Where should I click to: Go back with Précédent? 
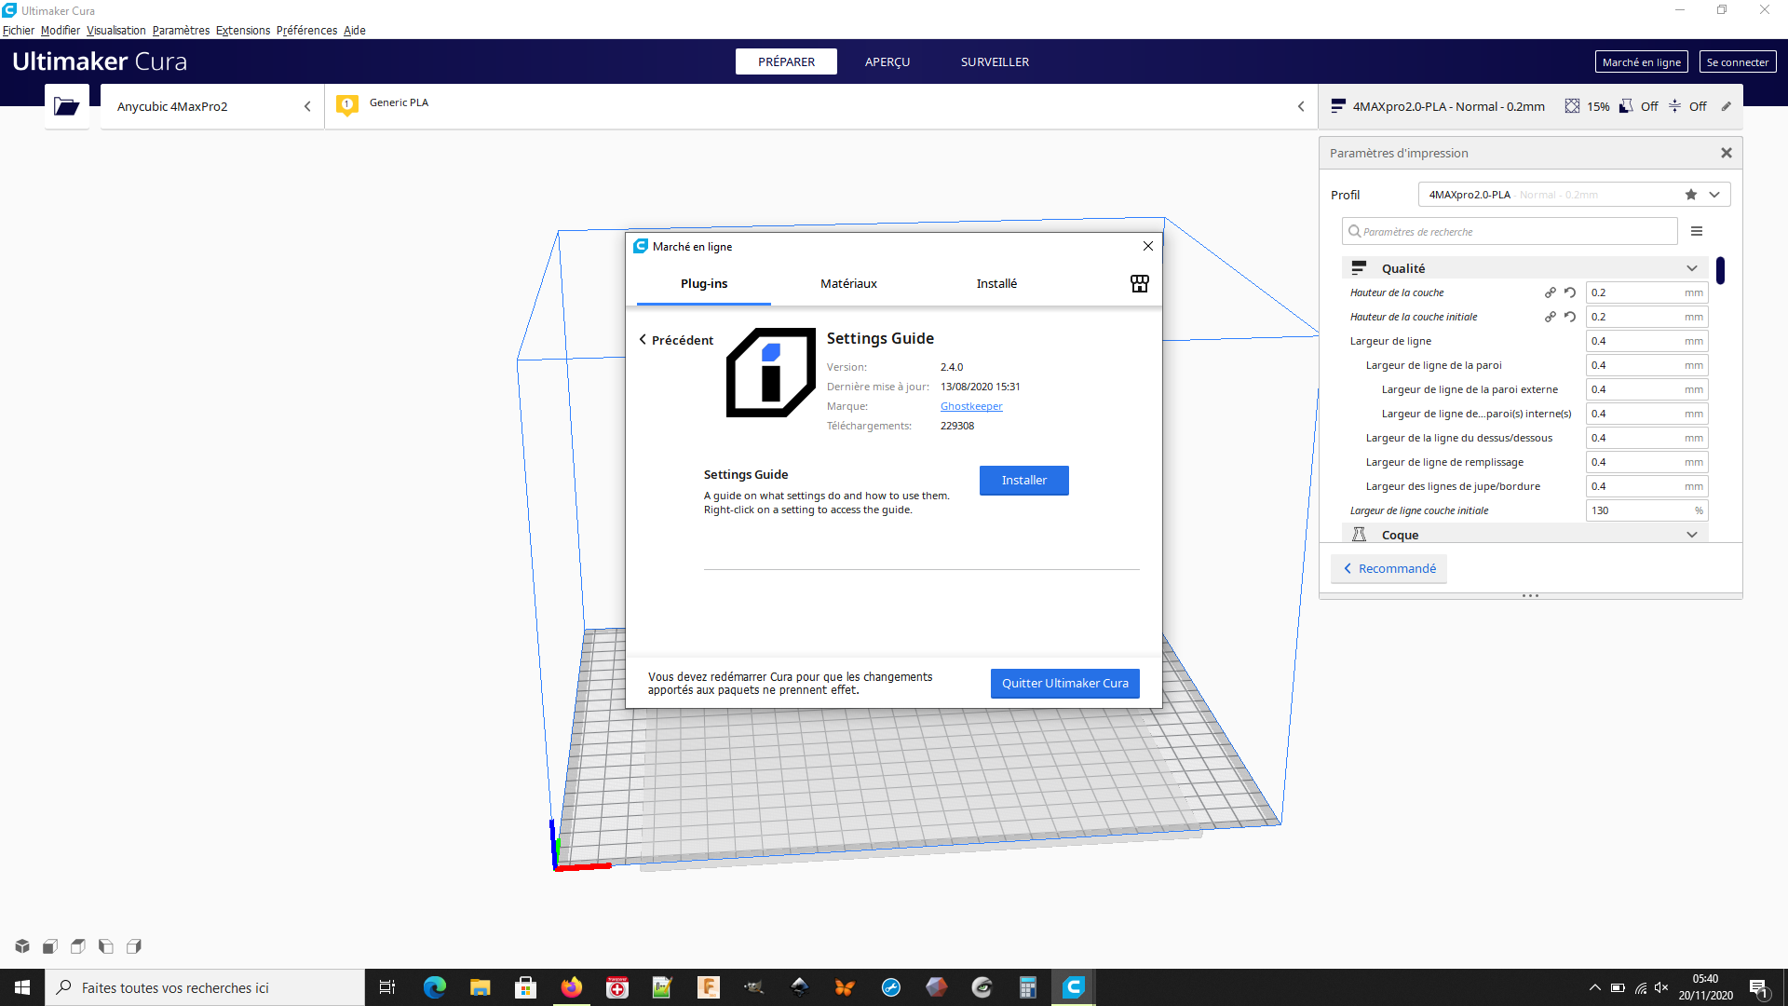pos(676,340)
